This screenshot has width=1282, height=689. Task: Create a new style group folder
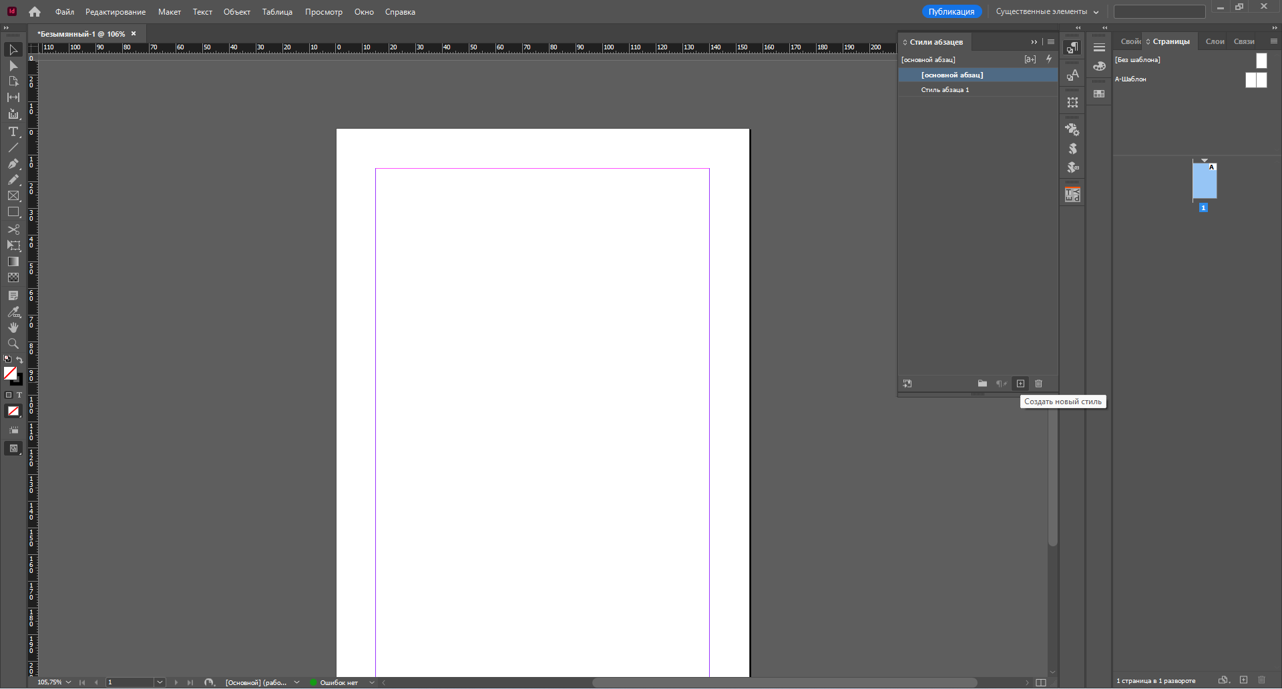[982, 384]
